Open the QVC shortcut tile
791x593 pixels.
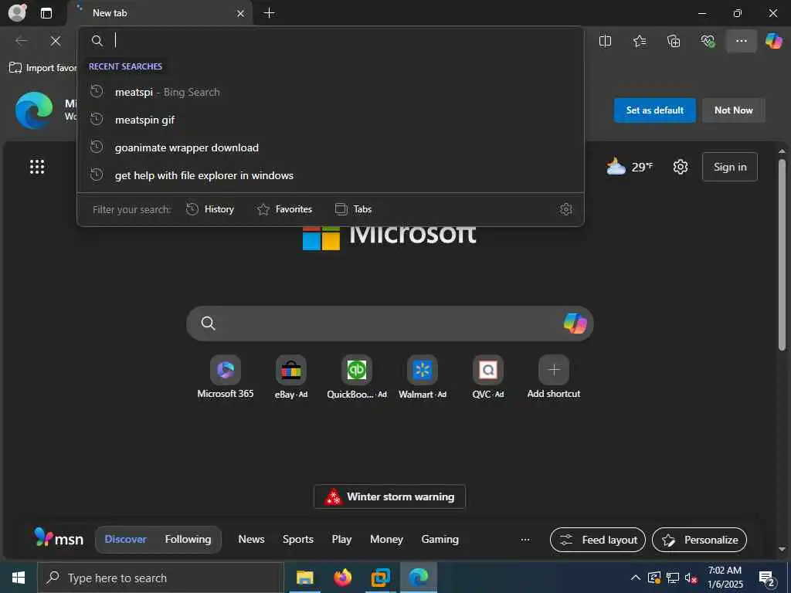(x=488, y=377)
